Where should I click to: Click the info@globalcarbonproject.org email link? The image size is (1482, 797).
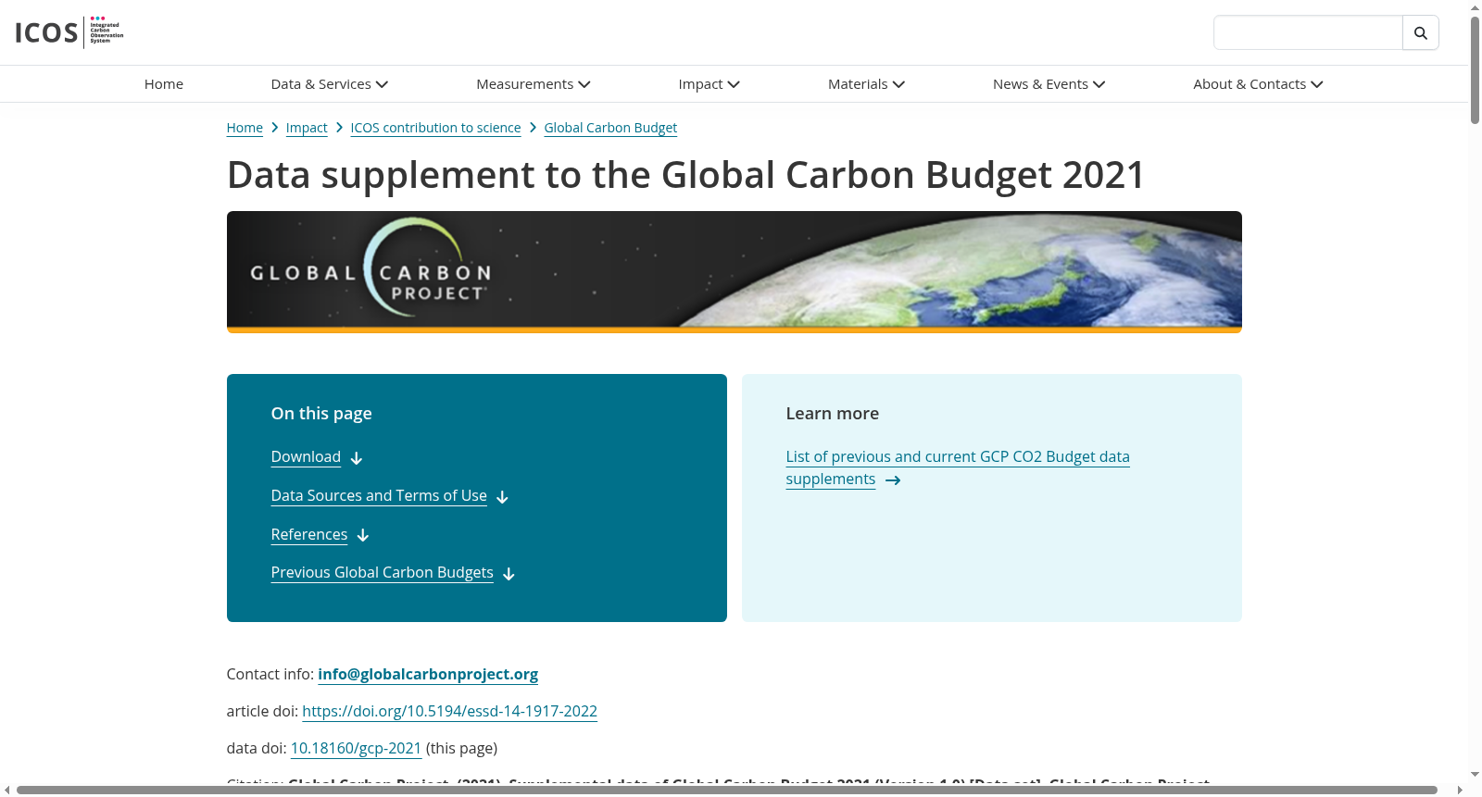coord(428,675)
